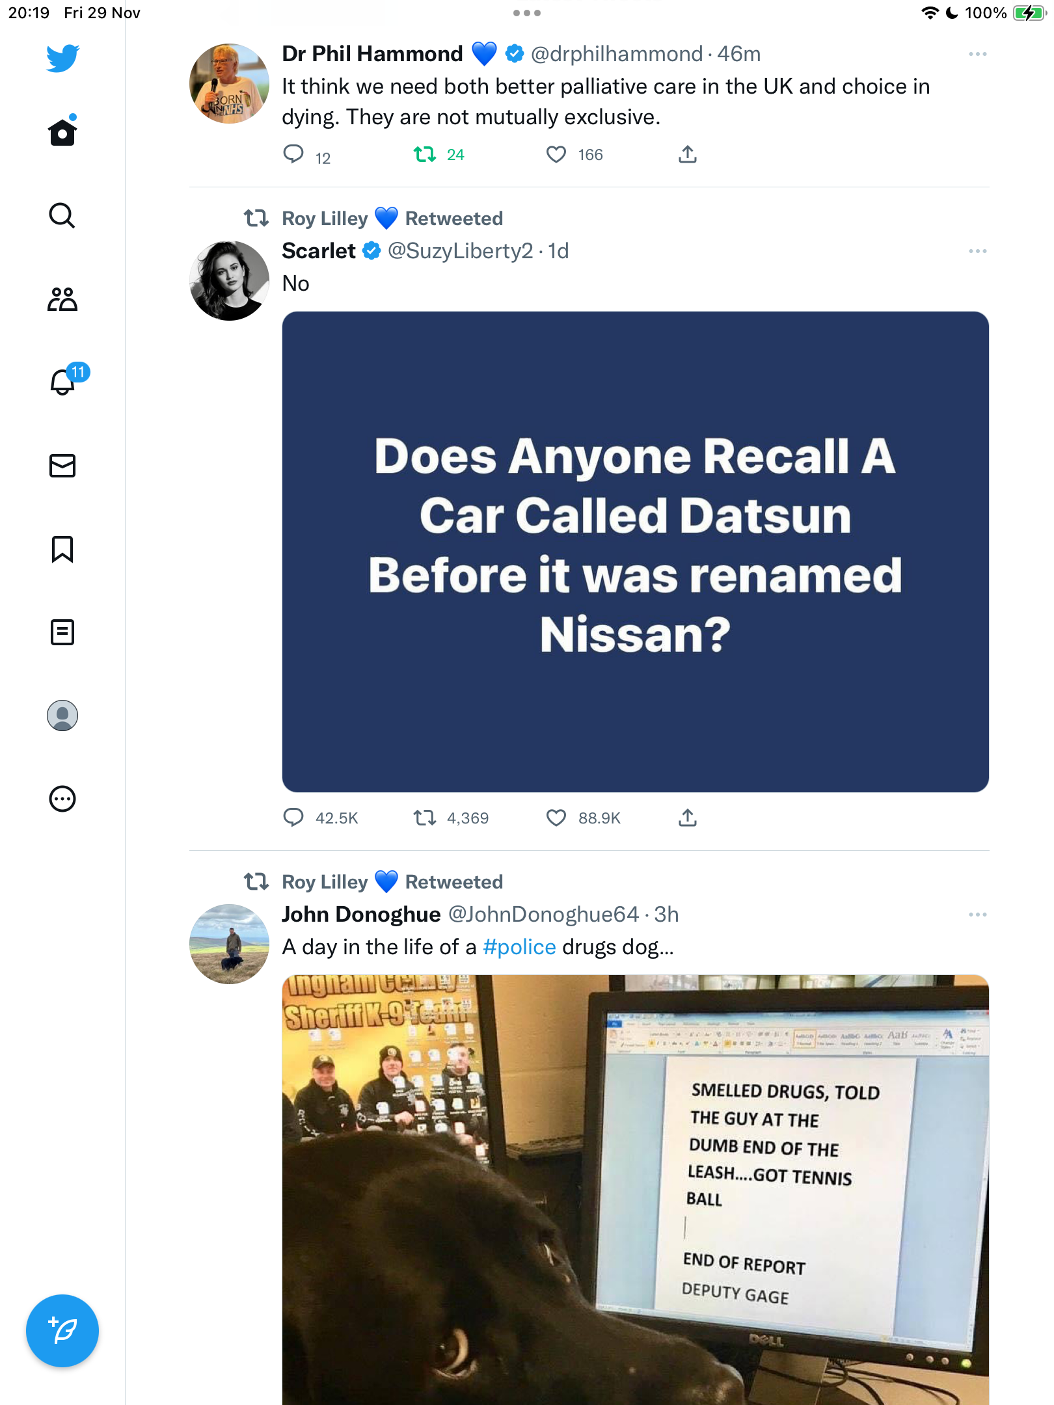
Task: Follow the #police hashtag link
Action: pos(519,947)
